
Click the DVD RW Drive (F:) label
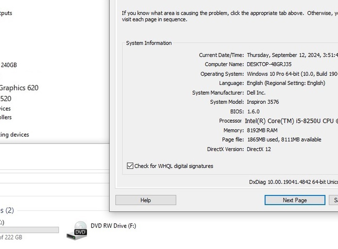[x=113, y=226]
